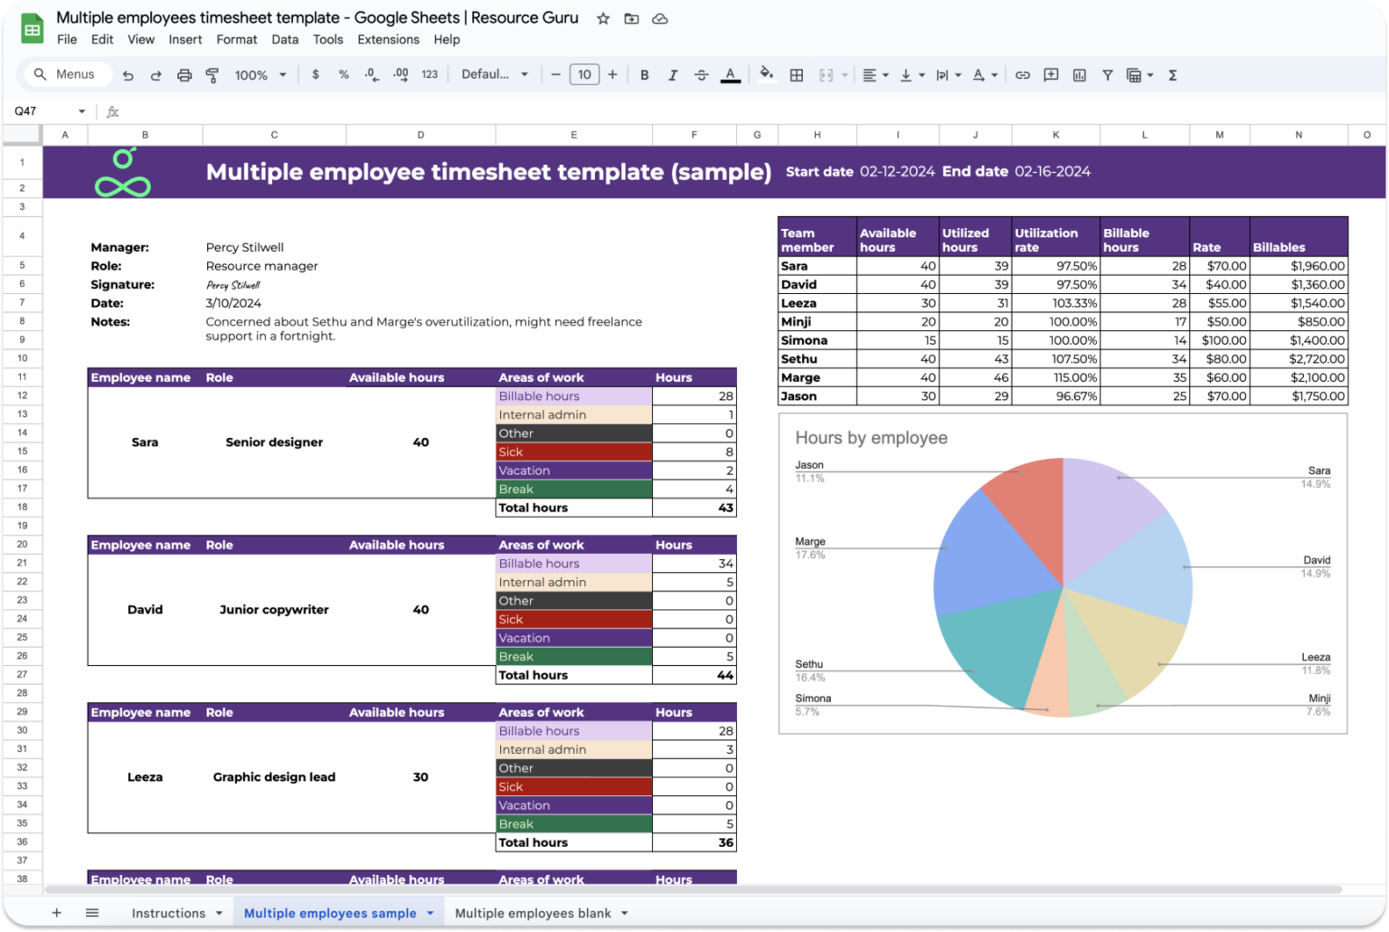Create a filter with the funnel icon
This screenshot has height=932, width=1389.
[1107, 74]
